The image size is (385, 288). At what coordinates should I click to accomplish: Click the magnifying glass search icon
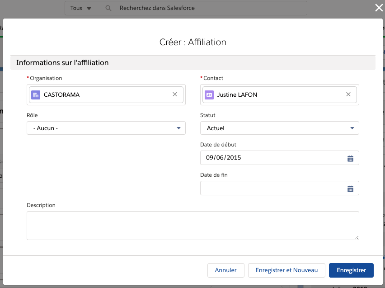tap(108, 8)
